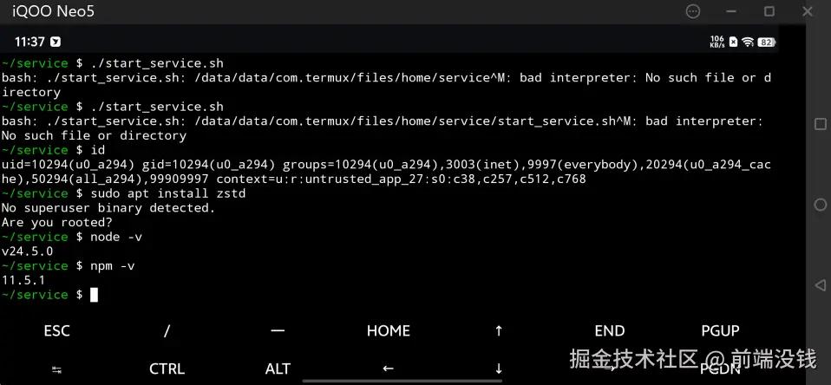Tap the battery level indicator
831x385 pixels.
pyautogui.click(x=767, y=42)
